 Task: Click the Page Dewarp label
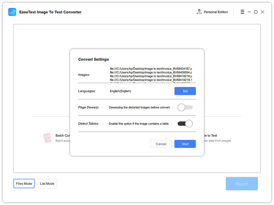(89, 107)
